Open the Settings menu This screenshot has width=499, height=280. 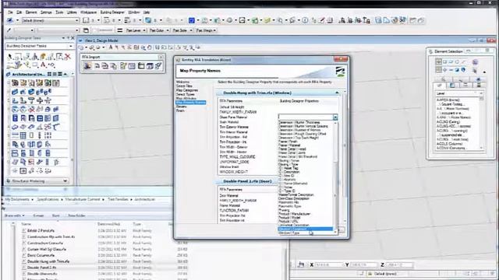click(46, 12)
